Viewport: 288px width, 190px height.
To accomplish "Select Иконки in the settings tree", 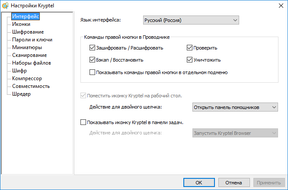I will pyautogui.click(x=21, y=24).
